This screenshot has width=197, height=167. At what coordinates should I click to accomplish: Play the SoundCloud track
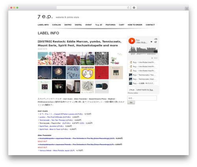tap(132, 41)
